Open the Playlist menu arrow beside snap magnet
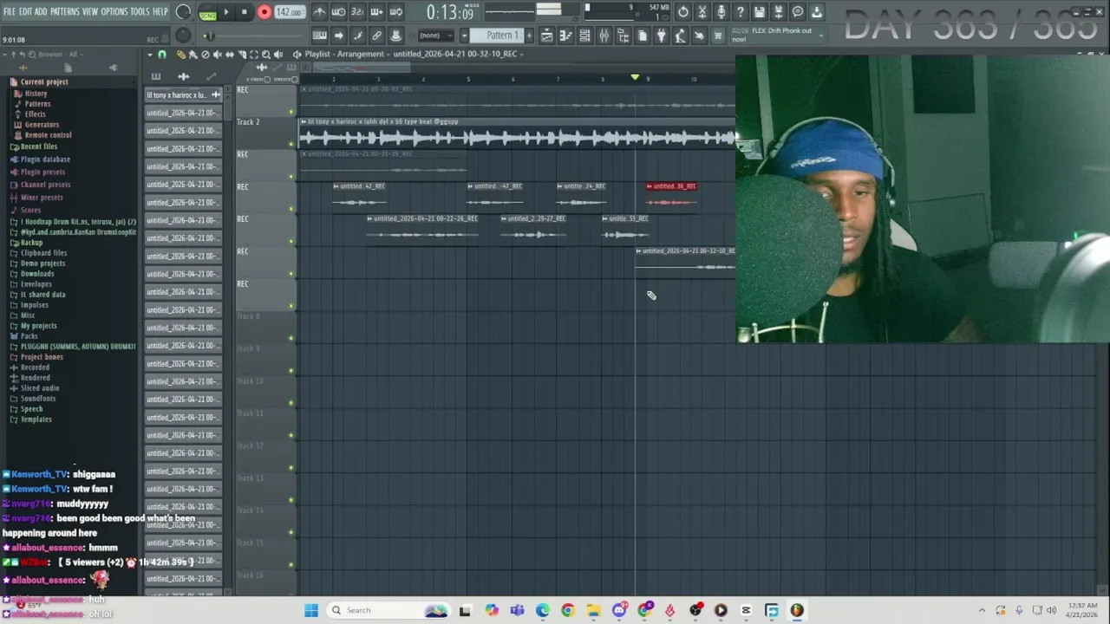The width and height of the screenshot is (1110, 624). pyautogui.click(x=149, y=55)
